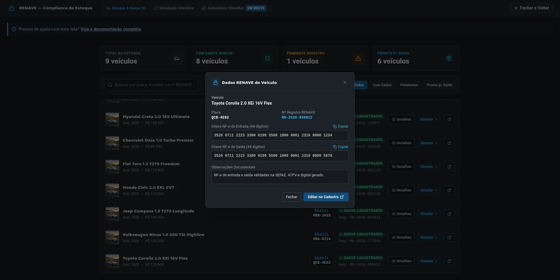
Task: Click the Chave NF-e de Saída field
Action: (280, 156)
